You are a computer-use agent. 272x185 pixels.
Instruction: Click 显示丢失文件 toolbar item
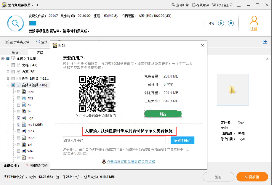(x=17, y=42)
